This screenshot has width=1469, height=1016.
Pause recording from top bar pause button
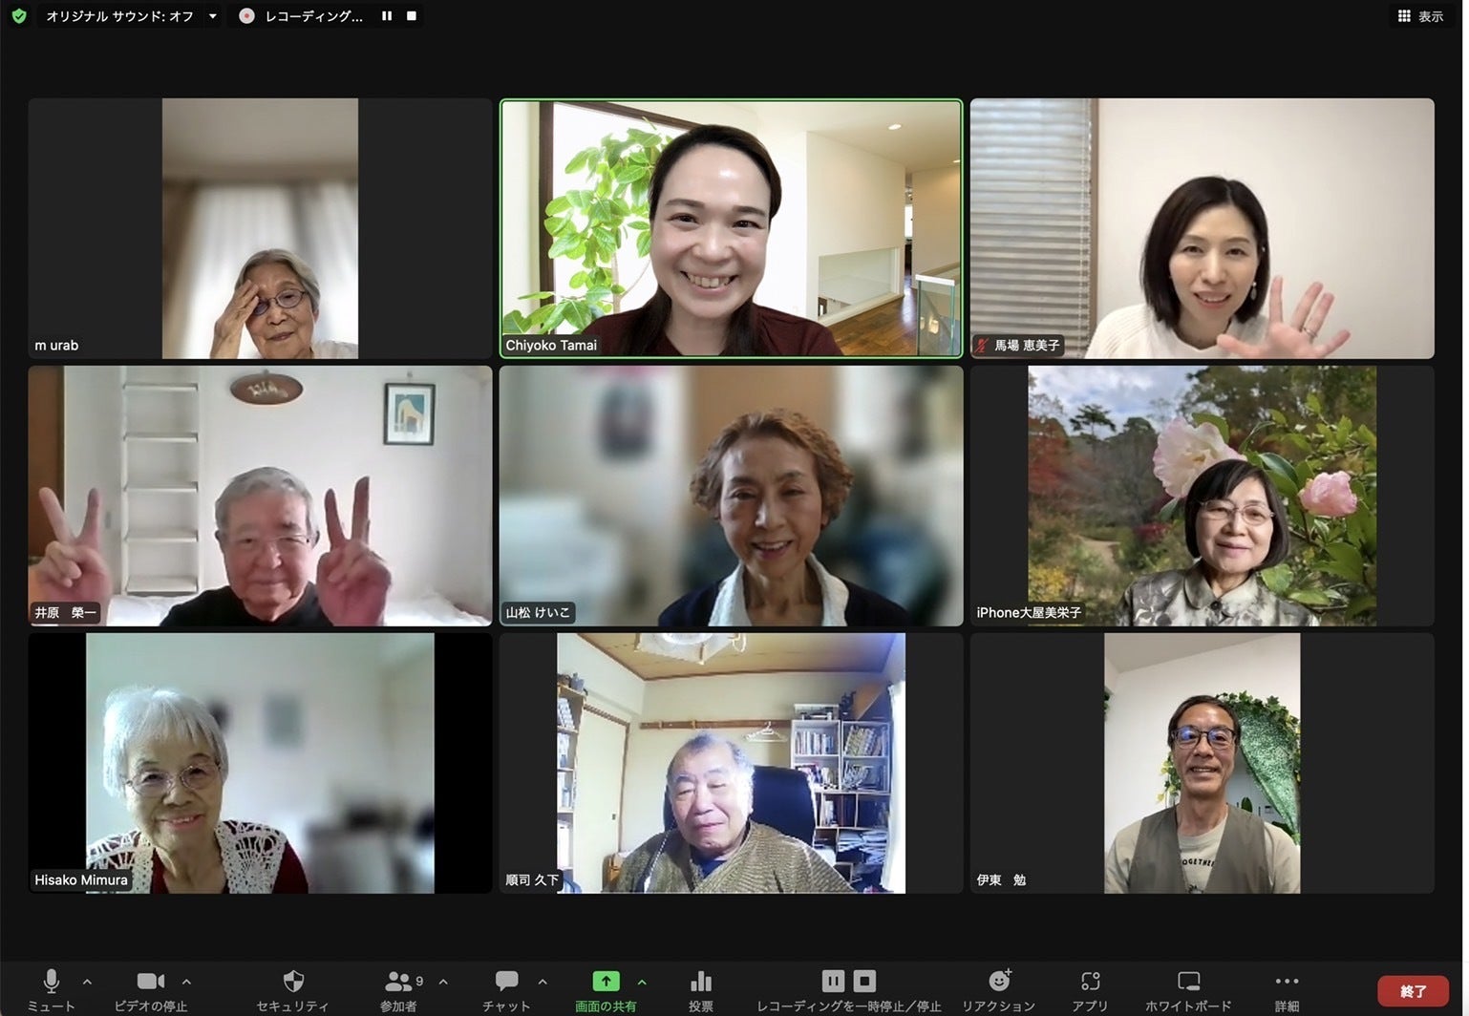(x=387, y=16)
